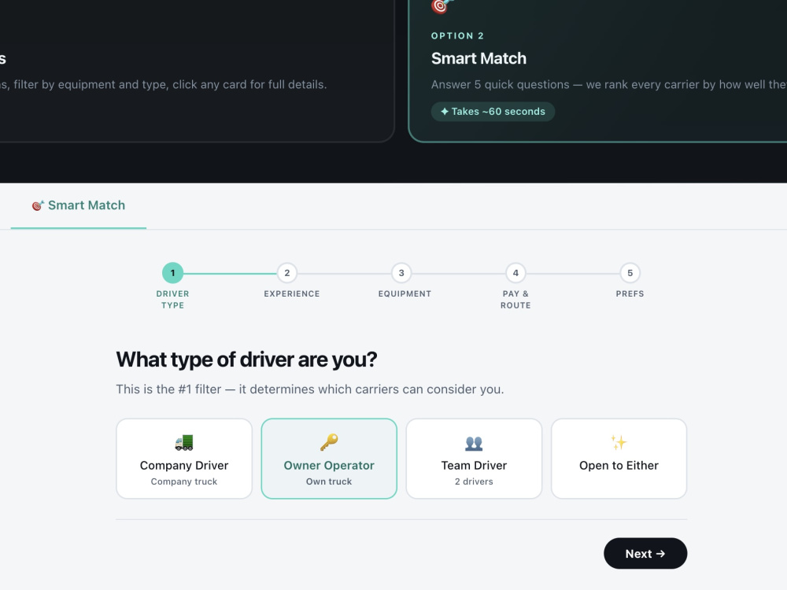Click the PAY & ROUTE step label

(x=515, y=300)
